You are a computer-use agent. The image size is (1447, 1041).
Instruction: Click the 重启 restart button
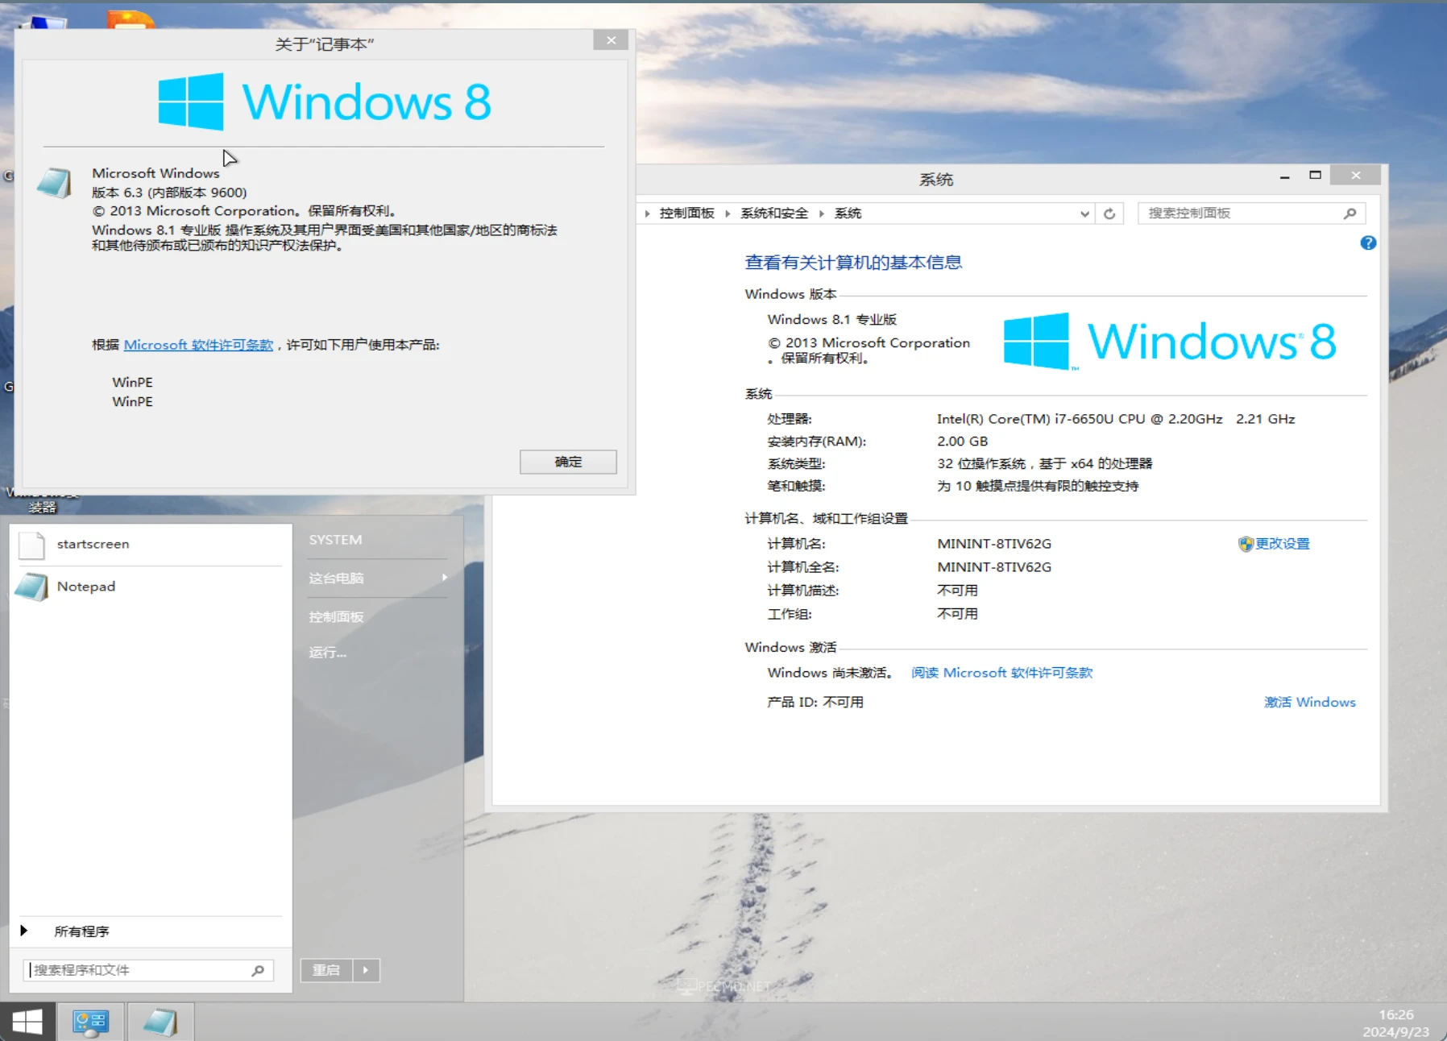point(326,970)
